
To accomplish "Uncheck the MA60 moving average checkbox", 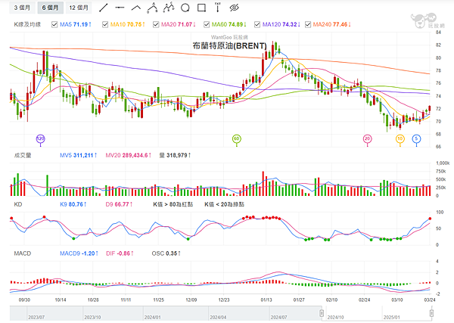I will pos(207,25).
